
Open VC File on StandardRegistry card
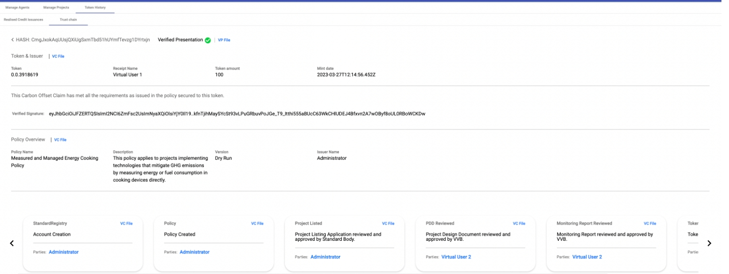click(x=126, y=224)
